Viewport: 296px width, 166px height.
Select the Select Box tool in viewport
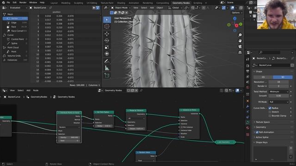pos(107,20)
